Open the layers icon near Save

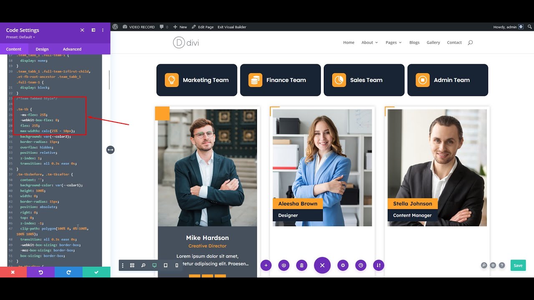(493, 265)
